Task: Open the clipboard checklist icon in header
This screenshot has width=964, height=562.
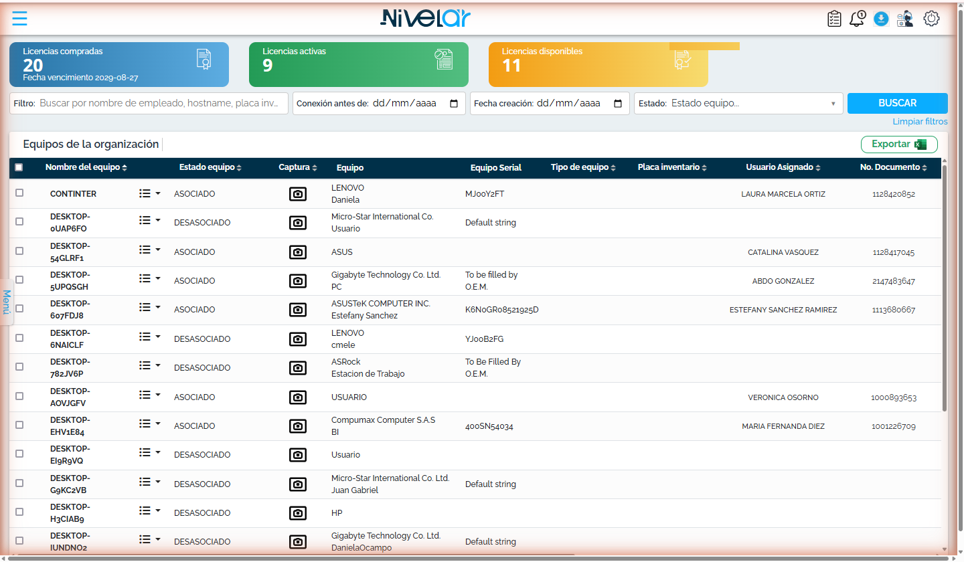Action: click(x=834, y=19)
